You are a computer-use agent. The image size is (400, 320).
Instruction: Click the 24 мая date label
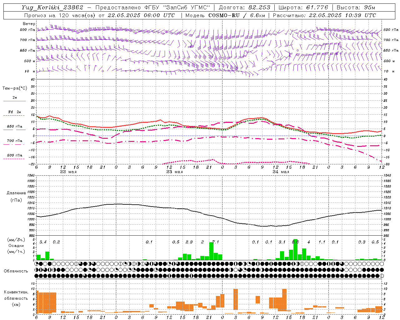[281, 172]
